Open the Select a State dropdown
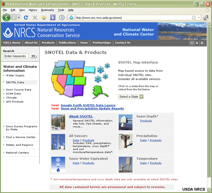This screenshot has height=193, width=212. (x=131, y=96)
